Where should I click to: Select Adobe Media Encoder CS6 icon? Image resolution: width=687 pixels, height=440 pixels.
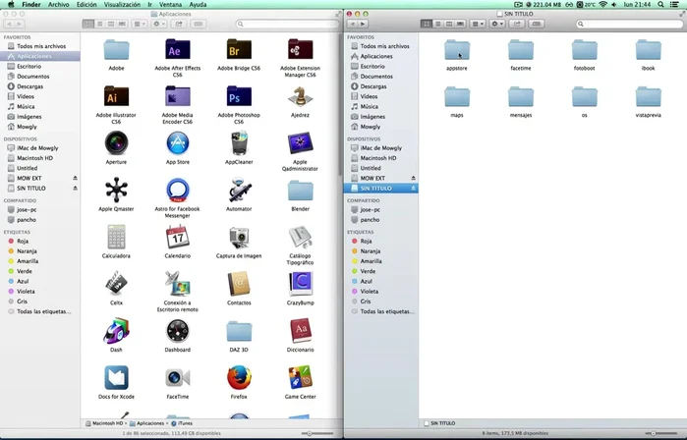178,96
